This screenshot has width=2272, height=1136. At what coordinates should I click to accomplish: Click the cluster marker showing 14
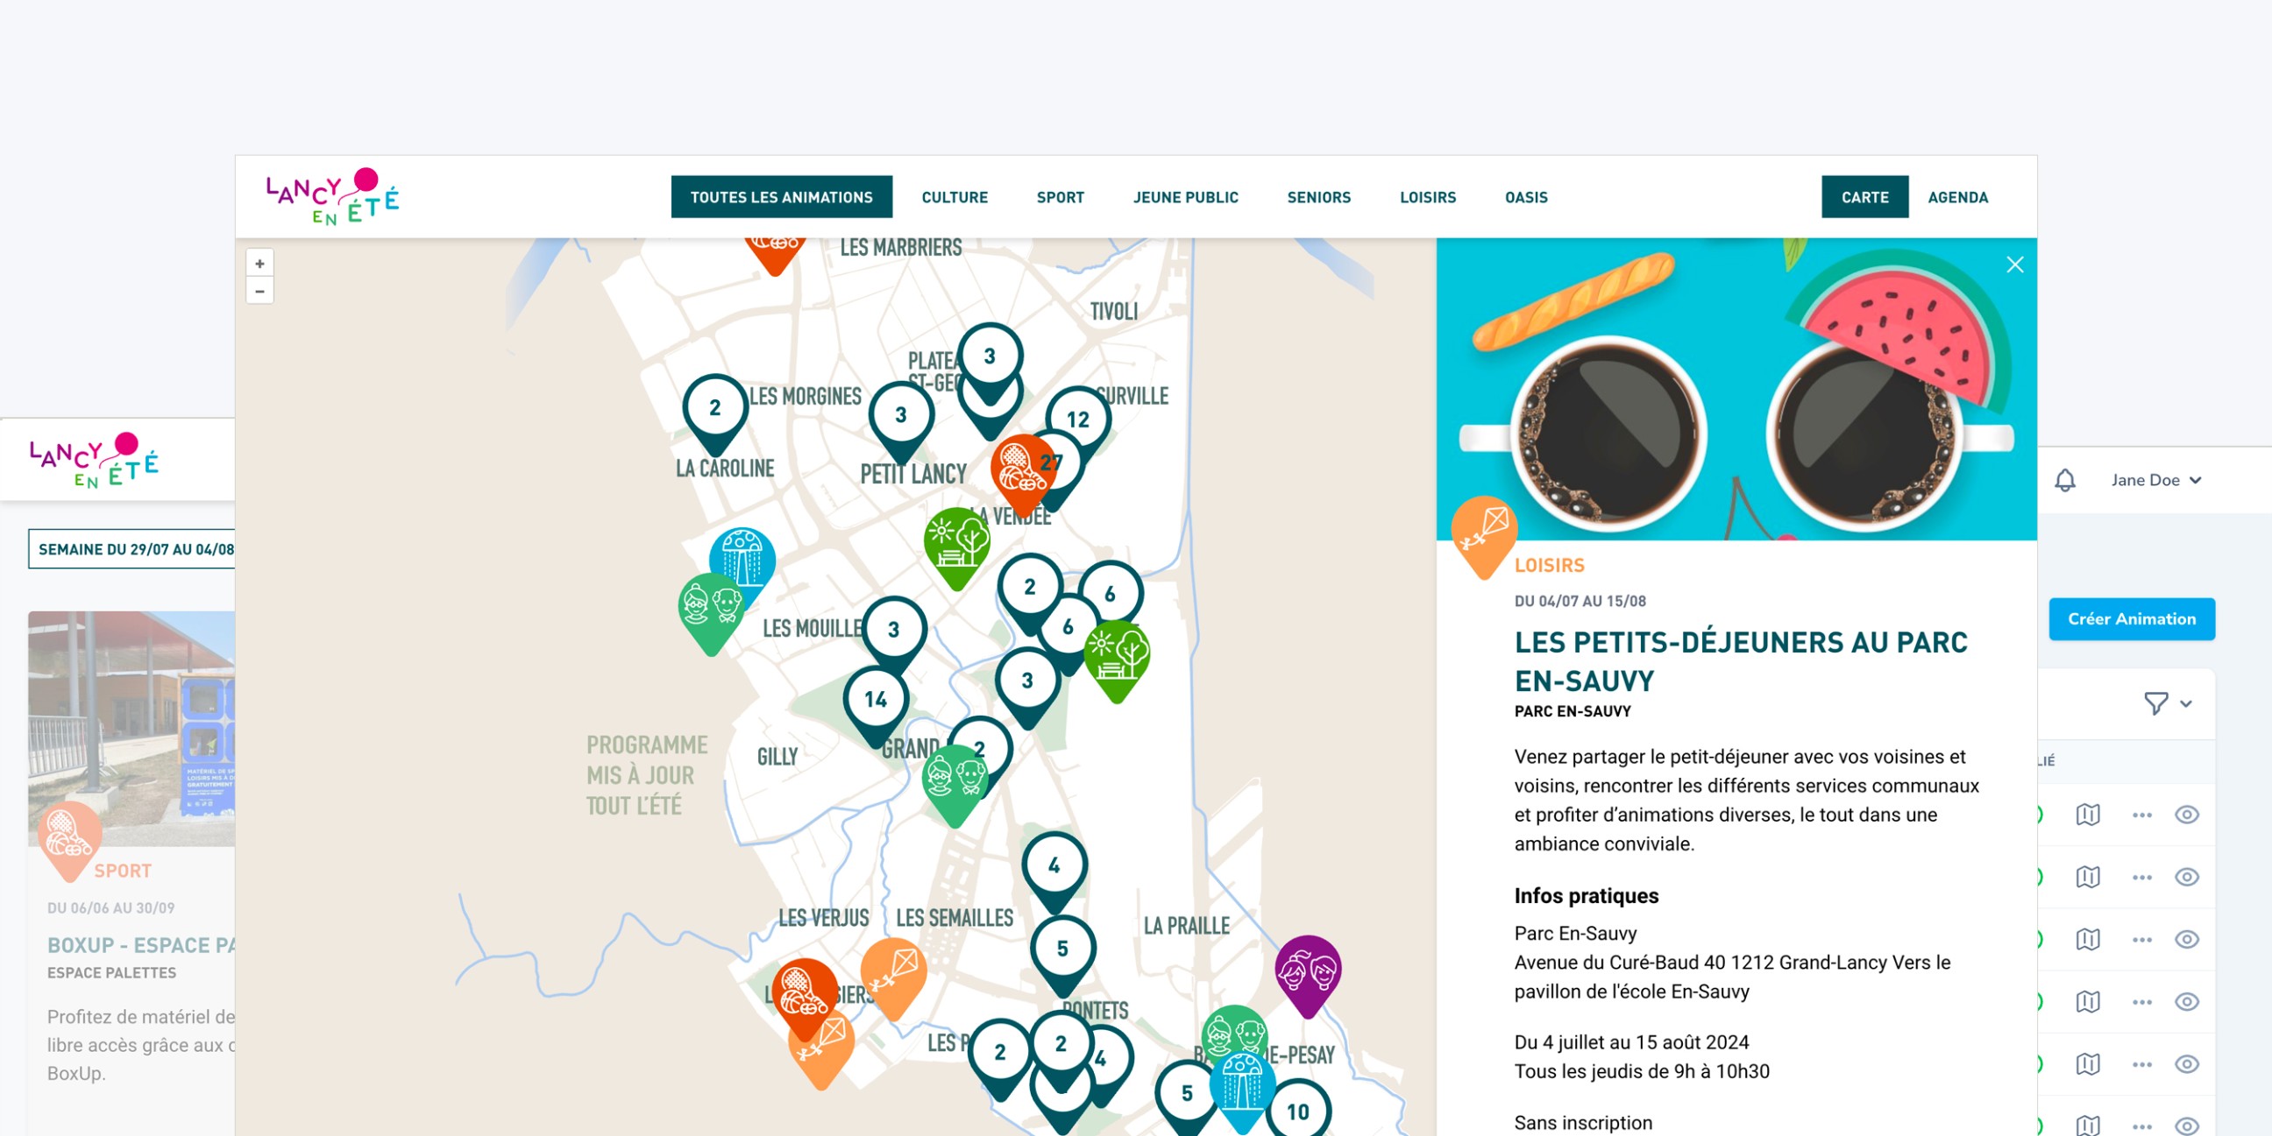875,700
